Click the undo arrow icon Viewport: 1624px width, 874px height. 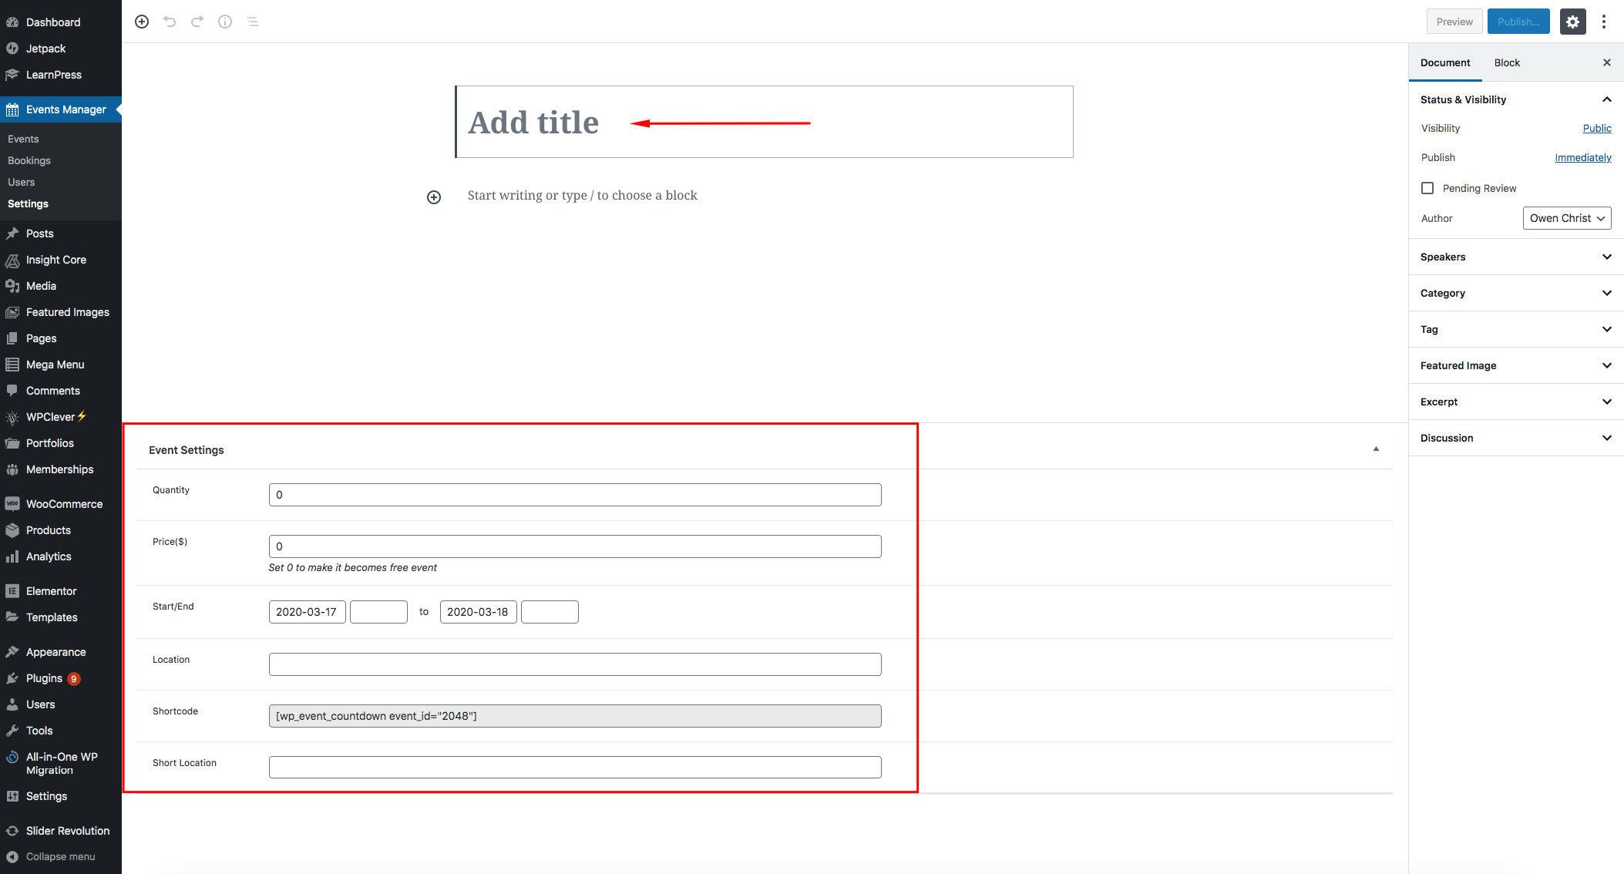pyautogui.click(x=170, y=22)
